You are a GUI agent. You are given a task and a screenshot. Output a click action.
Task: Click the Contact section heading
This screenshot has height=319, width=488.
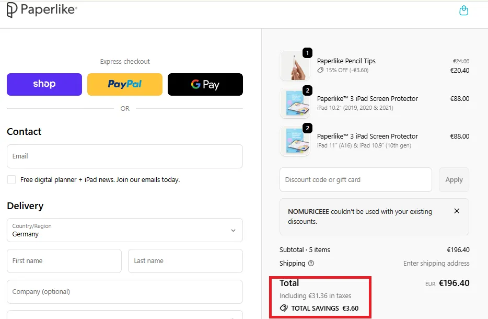(24, 132)
